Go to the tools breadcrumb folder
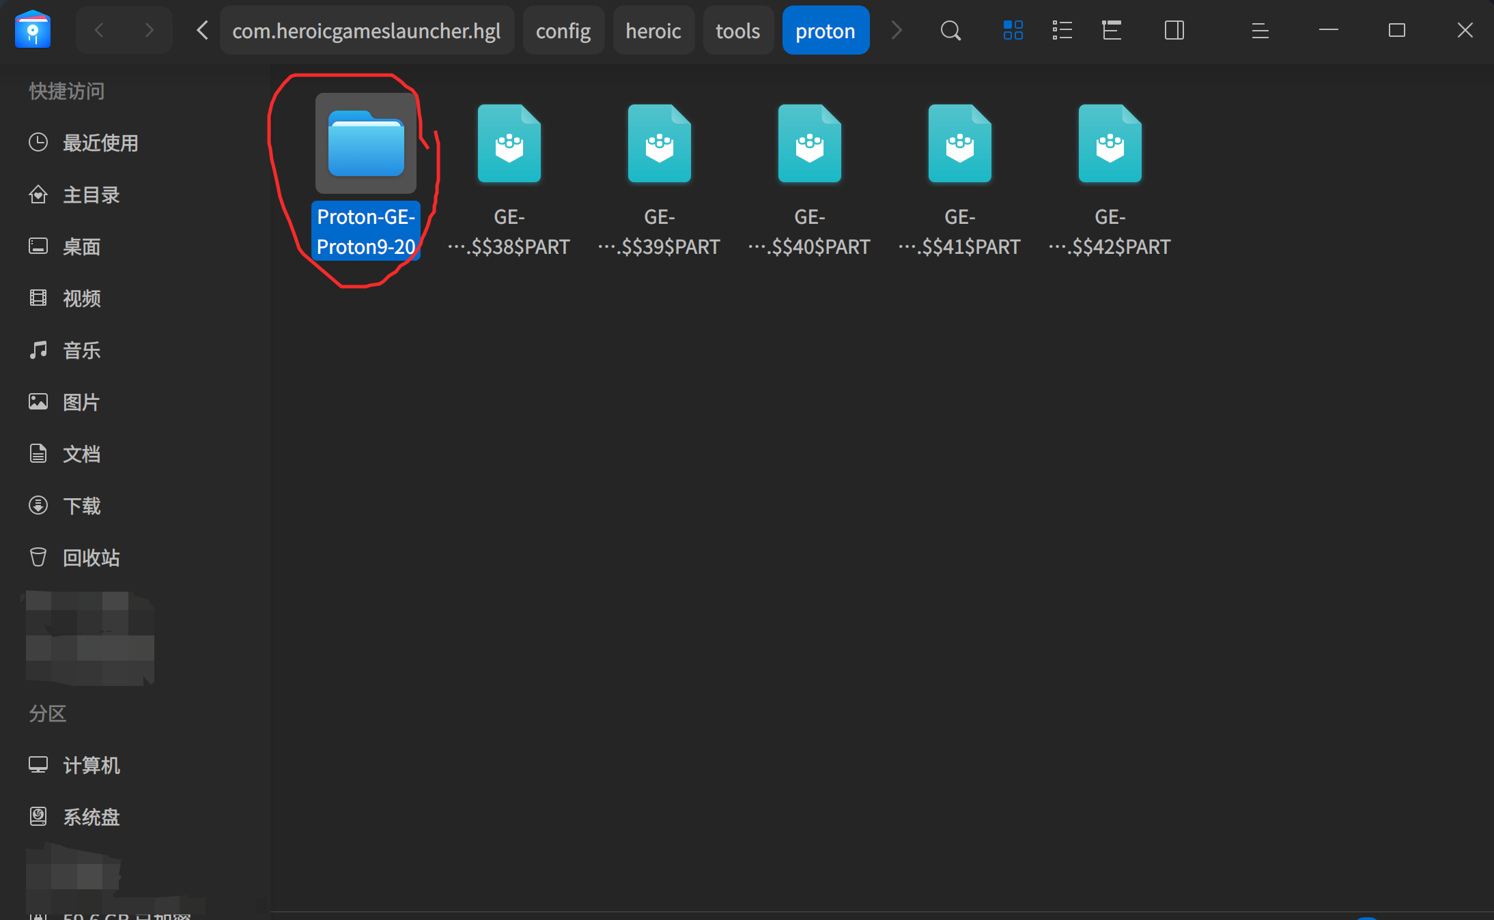1494x920 pixels. click(x=738, y=31)
